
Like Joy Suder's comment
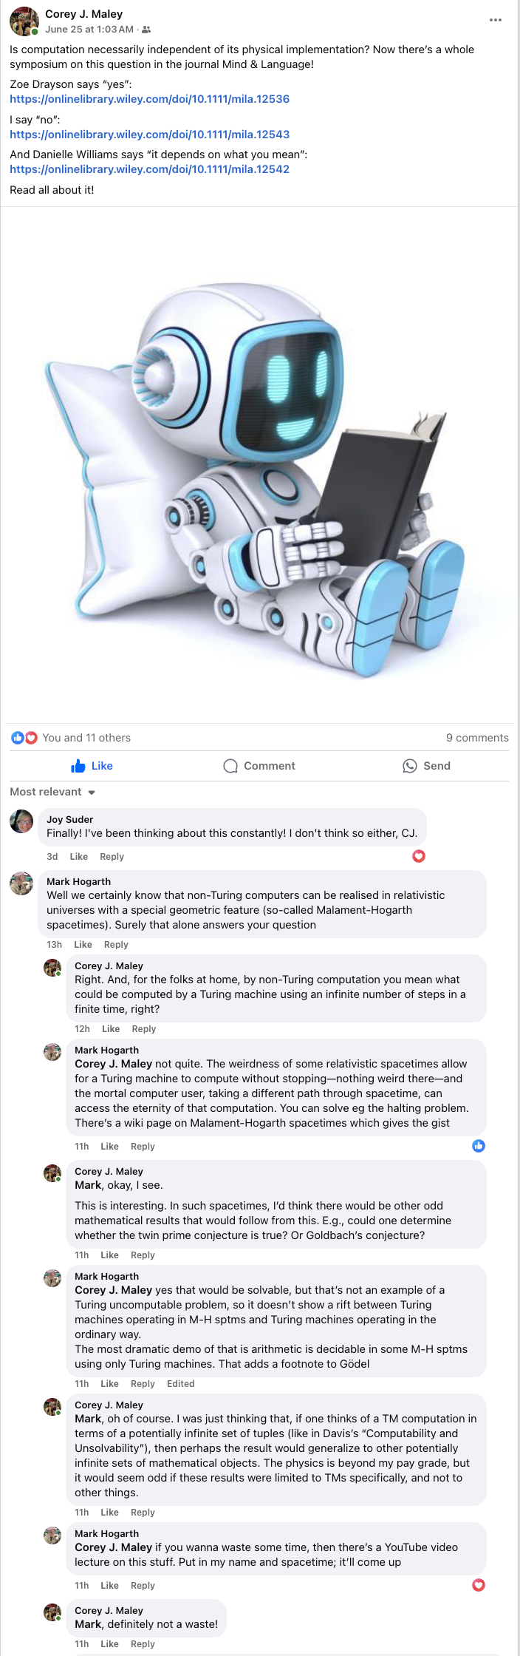pos(78,857)
